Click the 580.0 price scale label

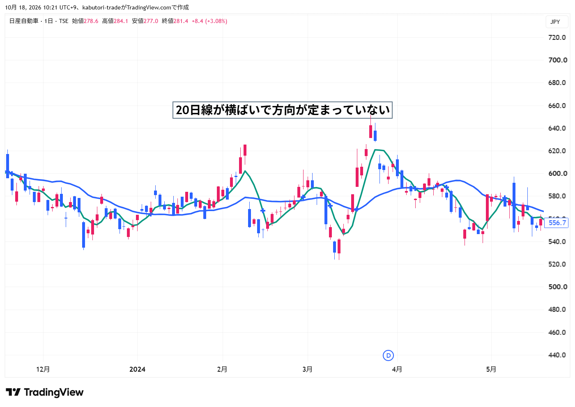[x=557, y=196]
